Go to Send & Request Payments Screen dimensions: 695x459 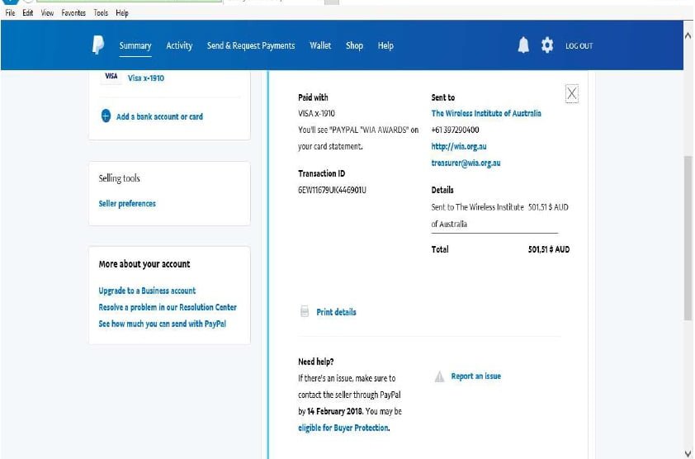pyautogui.click(x=251, y=45)
